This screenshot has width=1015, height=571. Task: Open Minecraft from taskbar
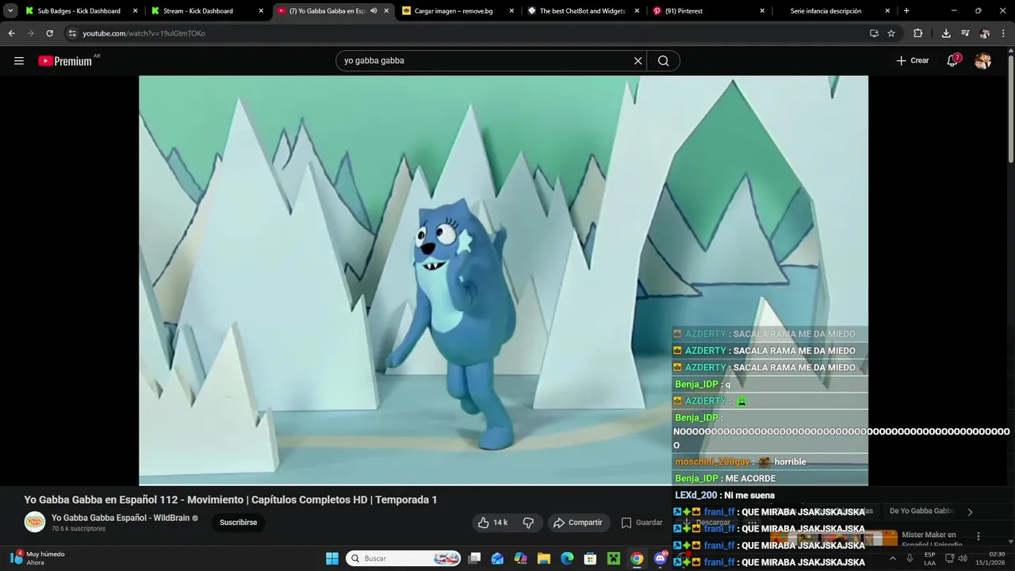(613, 558)
